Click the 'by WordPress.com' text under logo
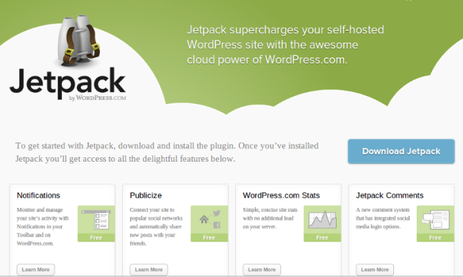 98,98
